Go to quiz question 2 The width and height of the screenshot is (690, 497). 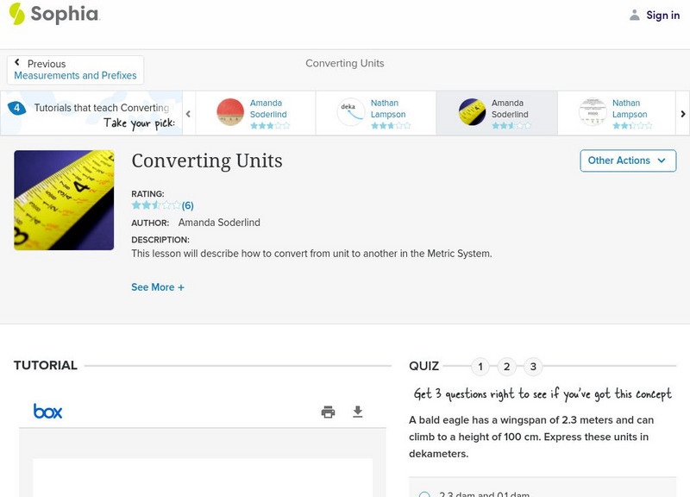(507, 367)
